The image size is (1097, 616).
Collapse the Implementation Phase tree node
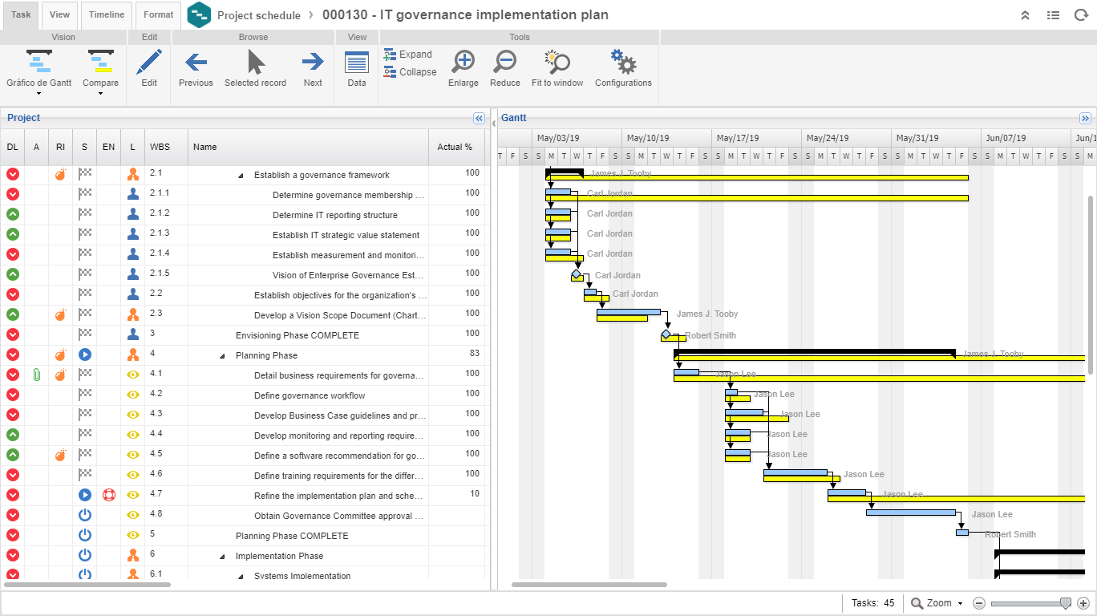222,557
